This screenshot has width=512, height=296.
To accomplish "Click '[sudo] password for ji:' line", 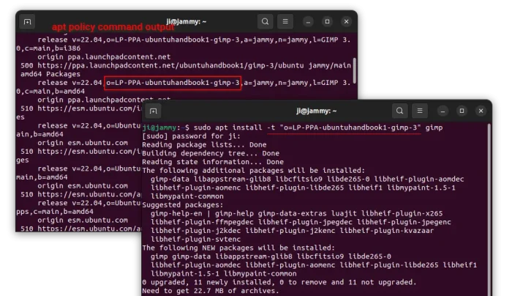I will (192, 136).
